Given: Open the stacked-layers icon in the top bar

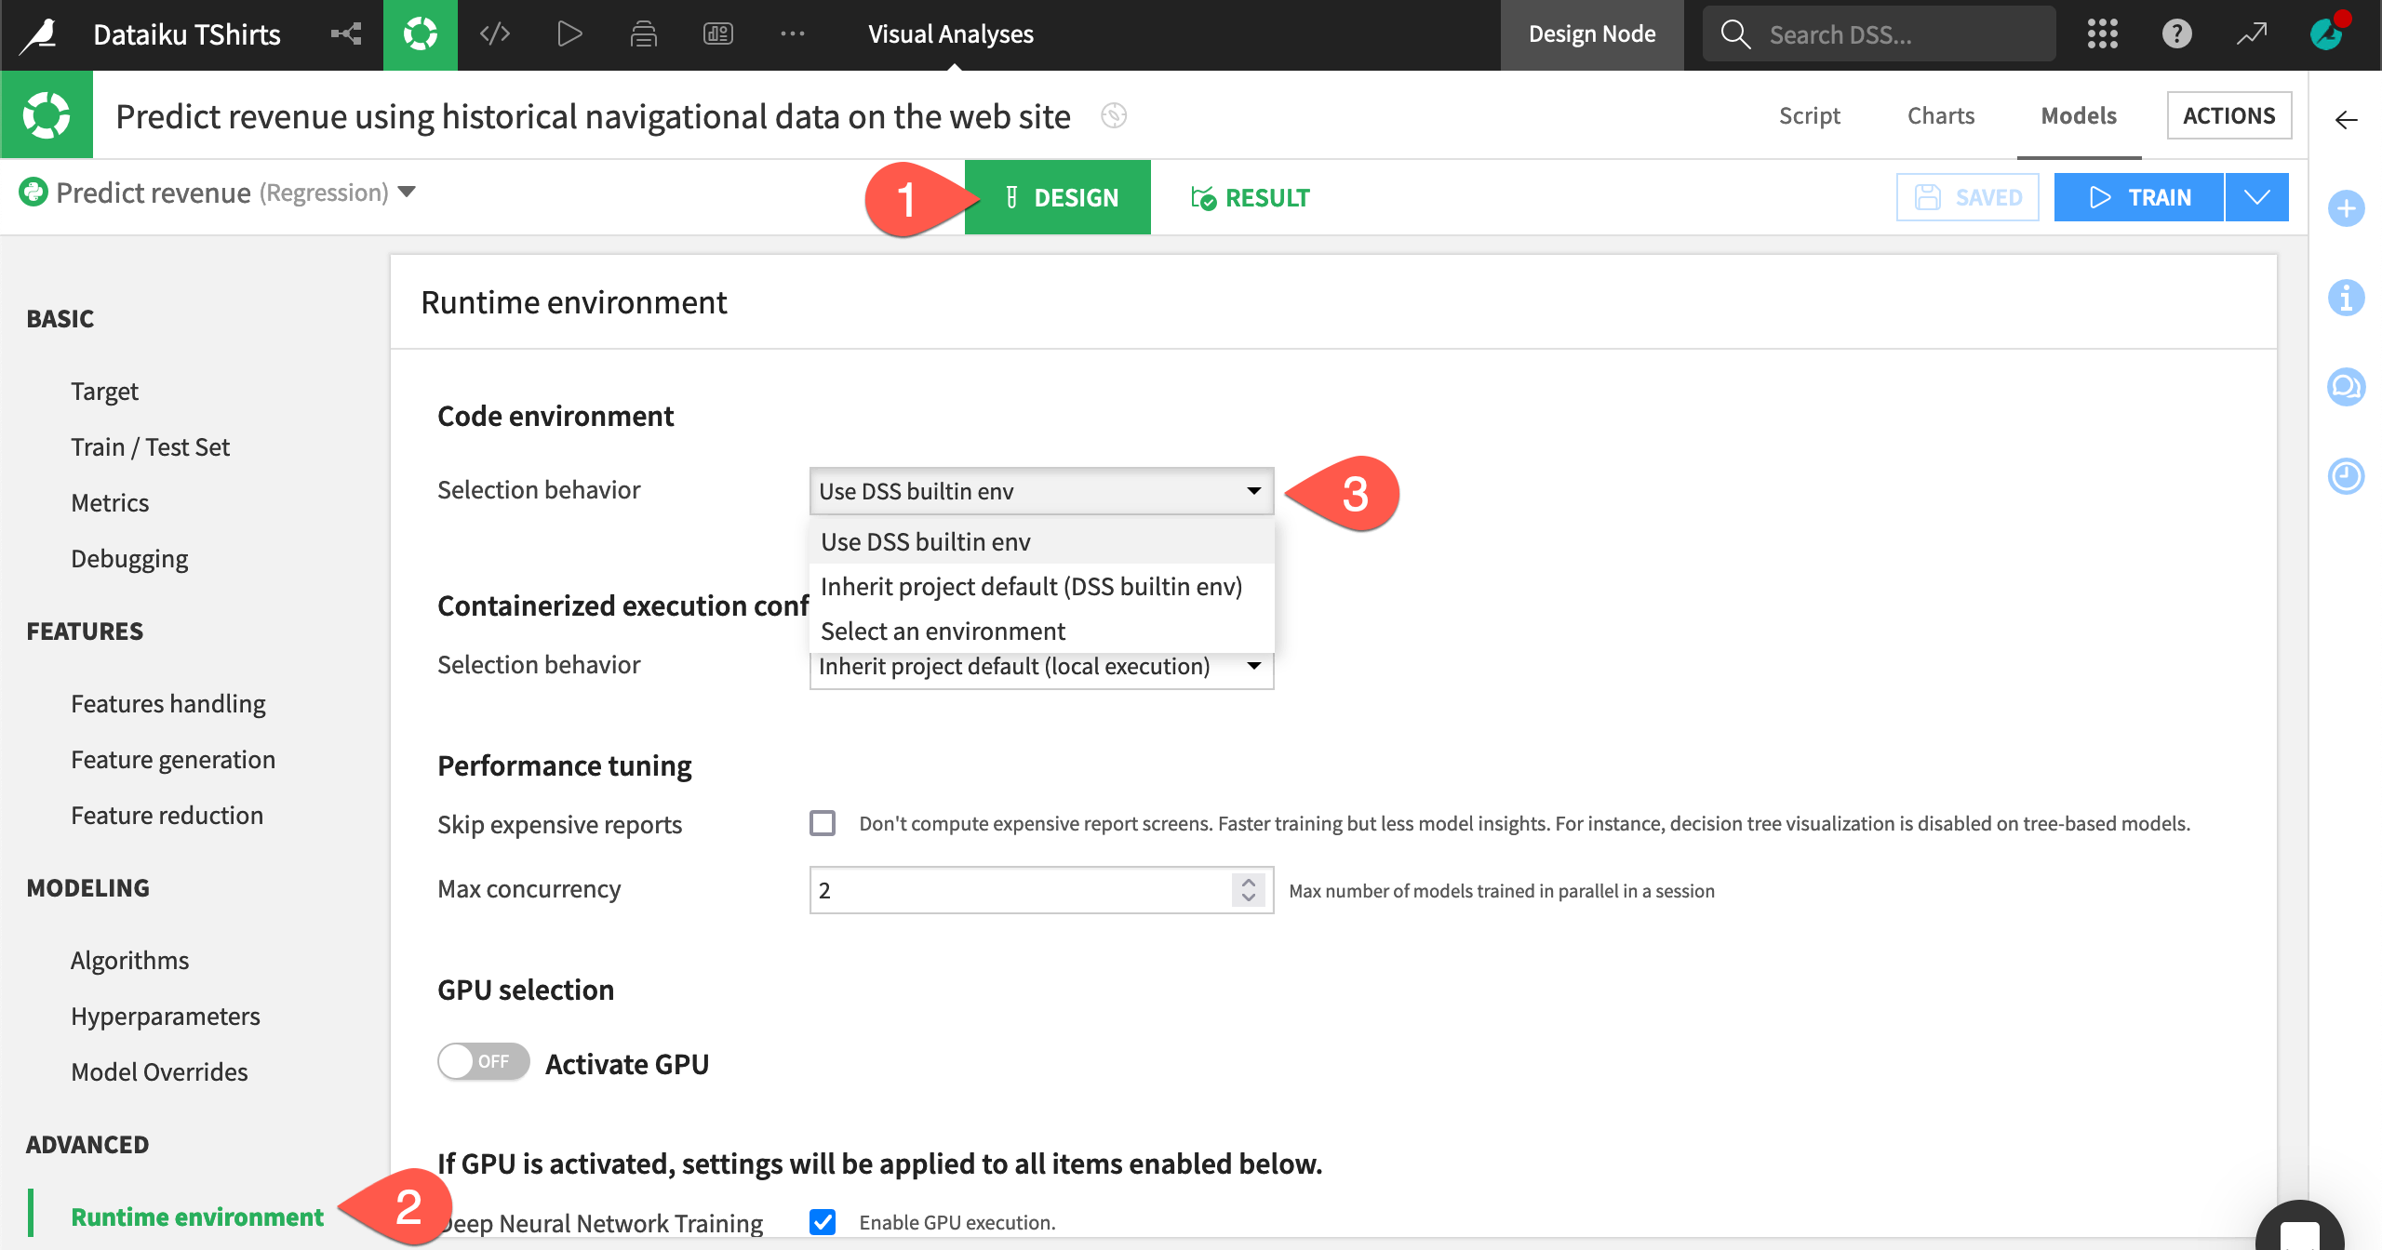Looking at the screenshot, I should pyautogui.click(x=644, y=35).
